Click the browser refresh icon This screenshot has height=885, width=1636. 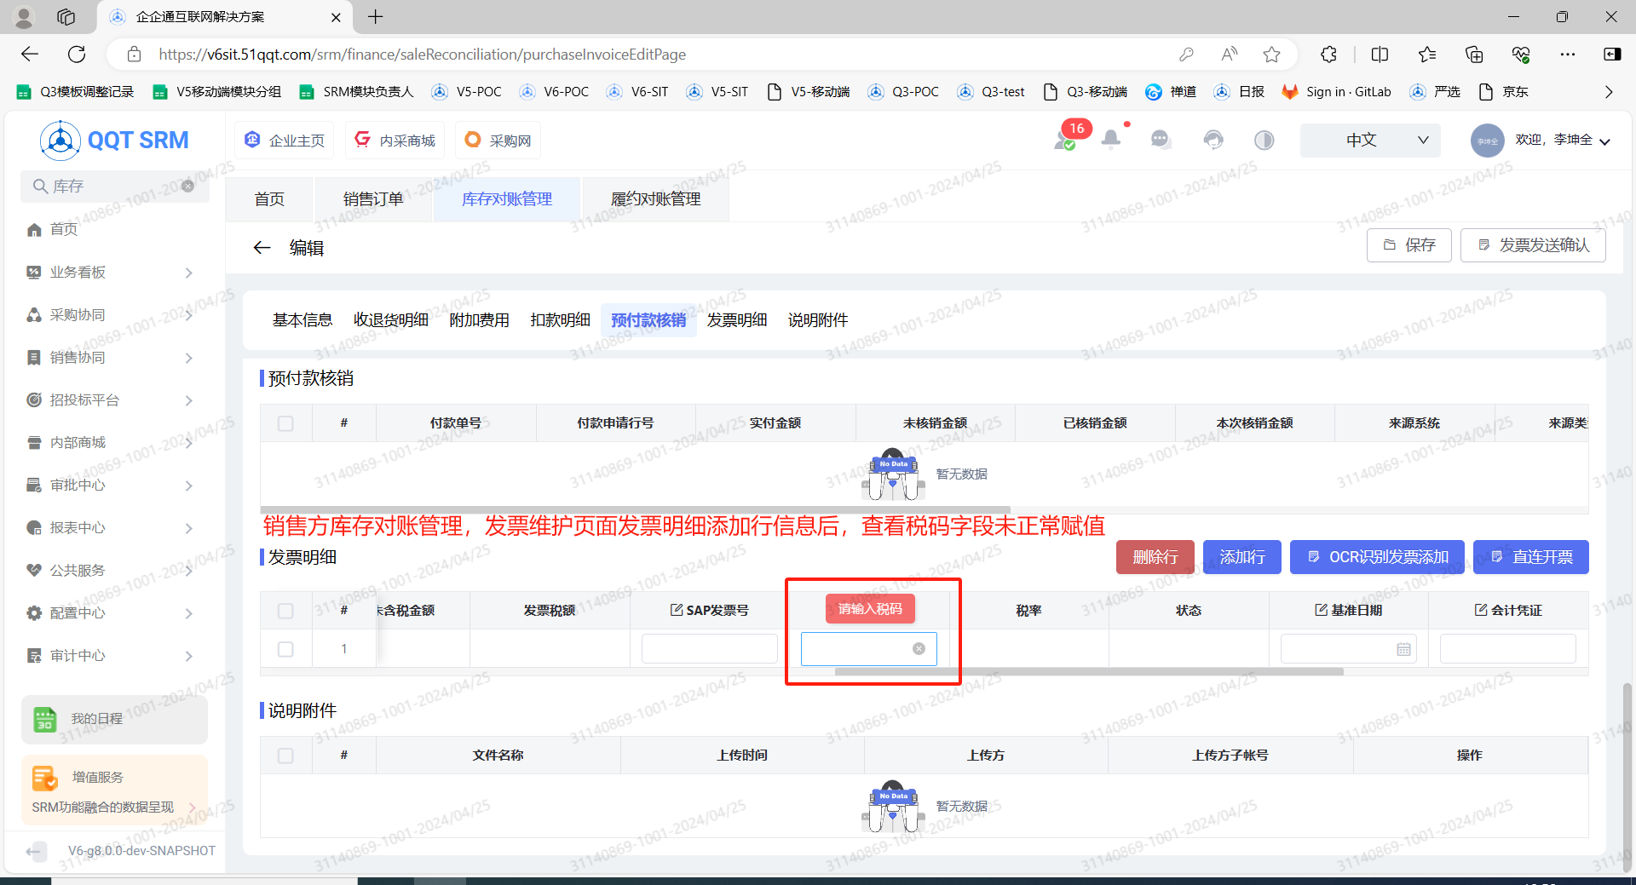pos(77,55)
